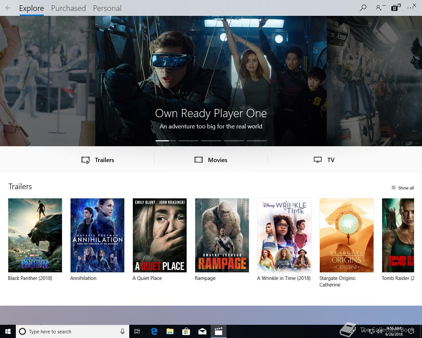Click the Stargate Origins: Catherine title text
This screenshot has height=338, width=422.
coord(338,281)
